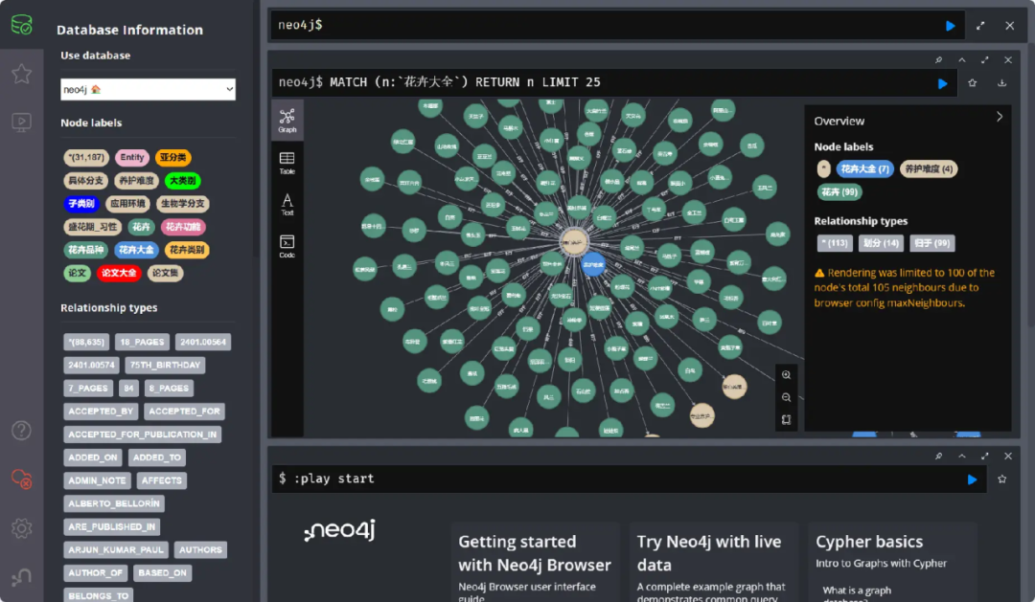Fullscreen the :play start frame
This screenshot has height=602, width=1035.
pos(985,457)
